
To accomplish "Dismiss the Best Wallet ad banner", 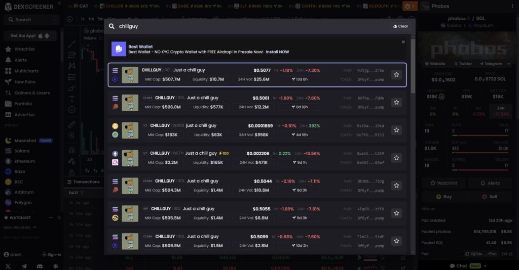I will [x=403, y=42].
